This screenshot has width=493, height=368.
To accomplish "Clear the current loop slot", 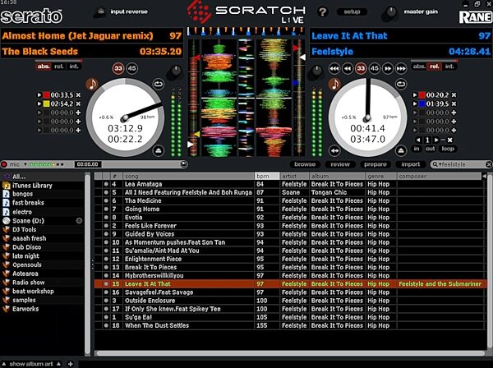I will pyautogui.click(x=450, y=140).
